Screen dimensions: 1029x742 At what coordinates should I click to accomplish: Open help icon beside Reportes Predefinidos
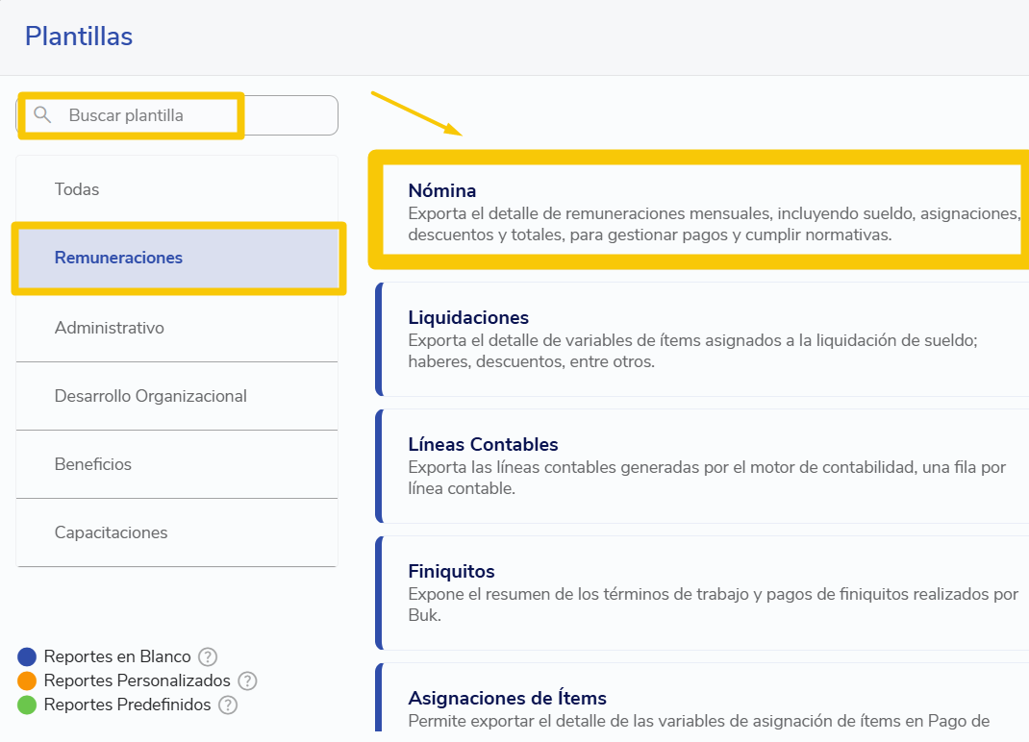point(228,705)
